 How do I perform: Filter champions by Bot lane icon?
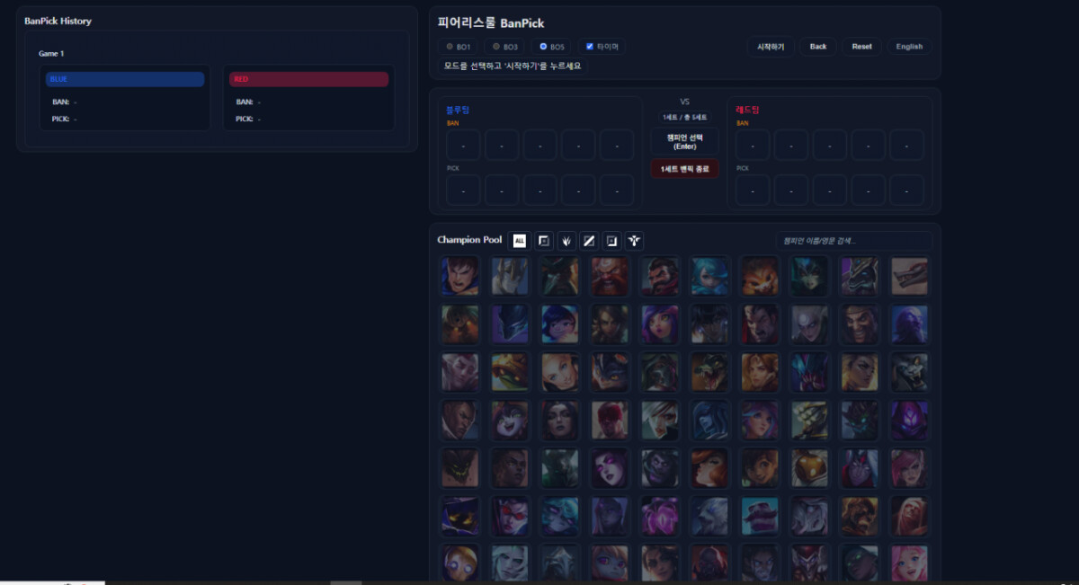coord(611,240)
